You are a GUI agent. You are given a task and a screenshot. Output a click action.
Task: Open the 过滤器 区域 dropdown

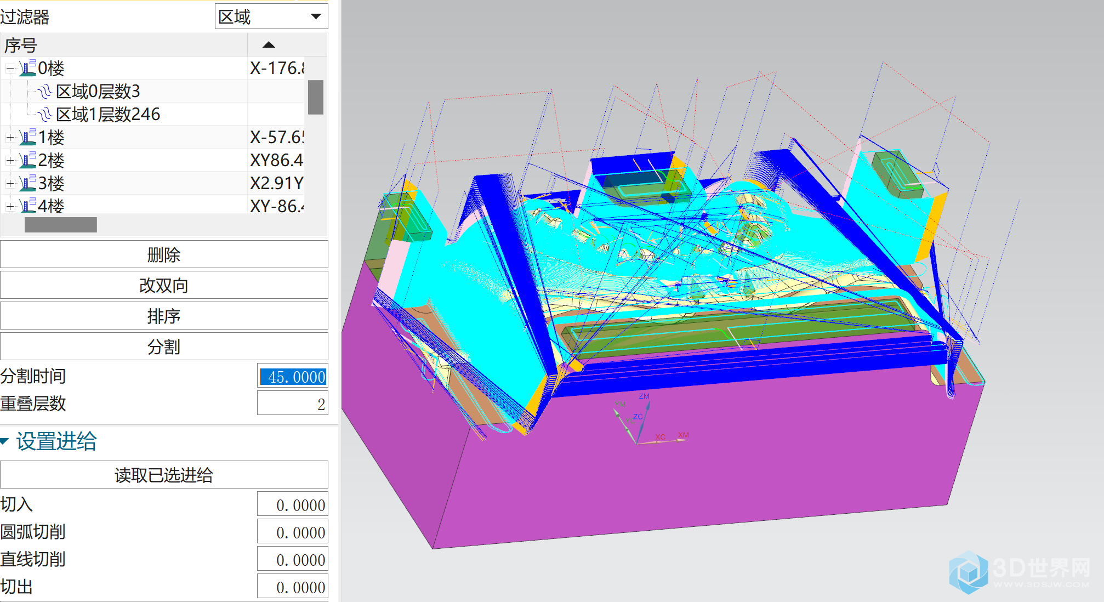(271, 16)
